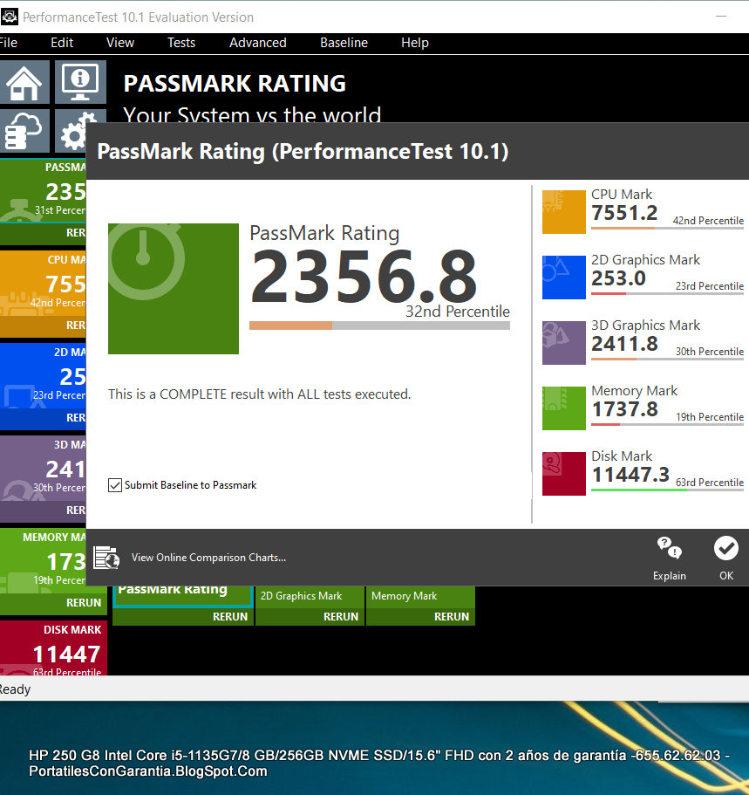Open the cloud baseline database icon
This screenshot has height=795, width=749.
(24, 130)
